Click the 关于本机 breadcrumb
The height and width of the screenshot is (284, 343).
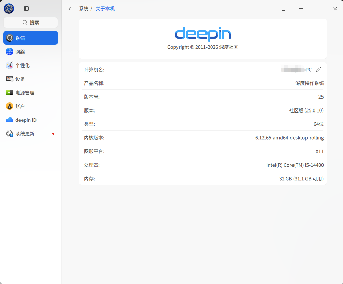coord(105,9)
